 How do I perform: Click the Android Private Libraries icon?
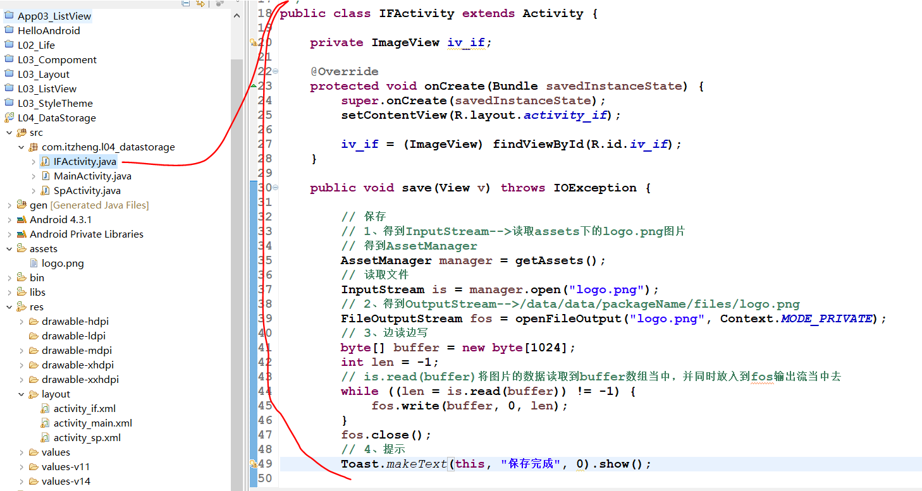[22, 234]
